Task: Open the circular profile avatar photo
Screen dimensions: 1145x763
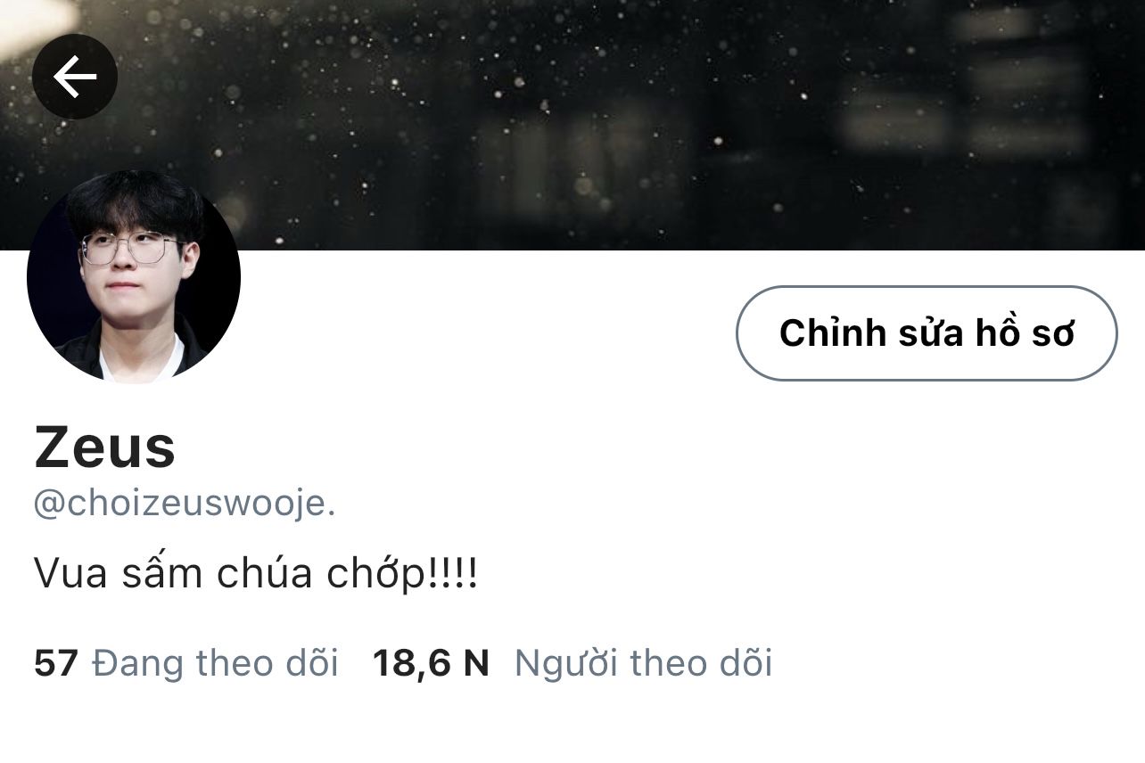Action: 134,276
